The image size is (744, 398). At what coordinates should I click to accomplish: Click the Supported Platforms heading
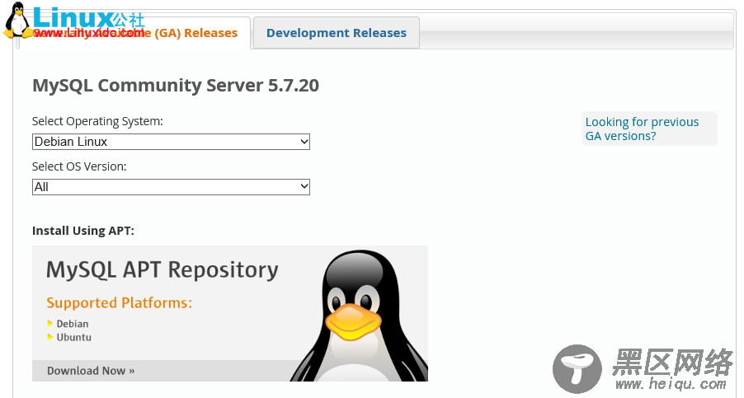120,302
